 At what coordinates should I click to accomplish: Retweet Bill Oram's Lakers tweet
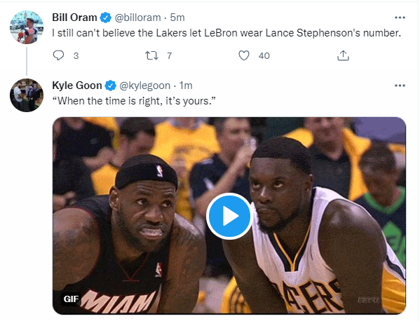click(x=151, y=55)
